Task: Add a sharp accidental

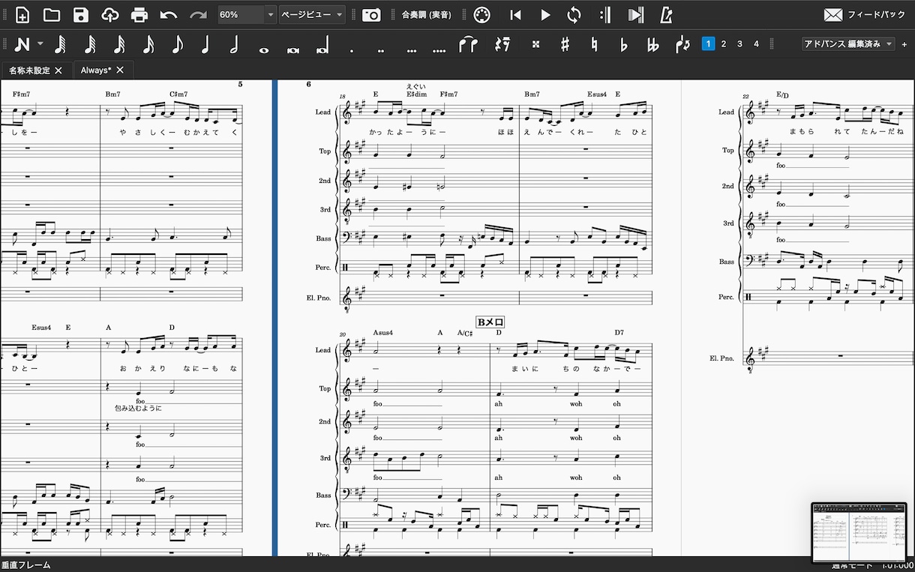Action: point(565,44)
